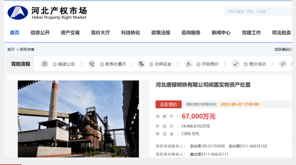Click step label ③ 交保证金

click(160, 64)
